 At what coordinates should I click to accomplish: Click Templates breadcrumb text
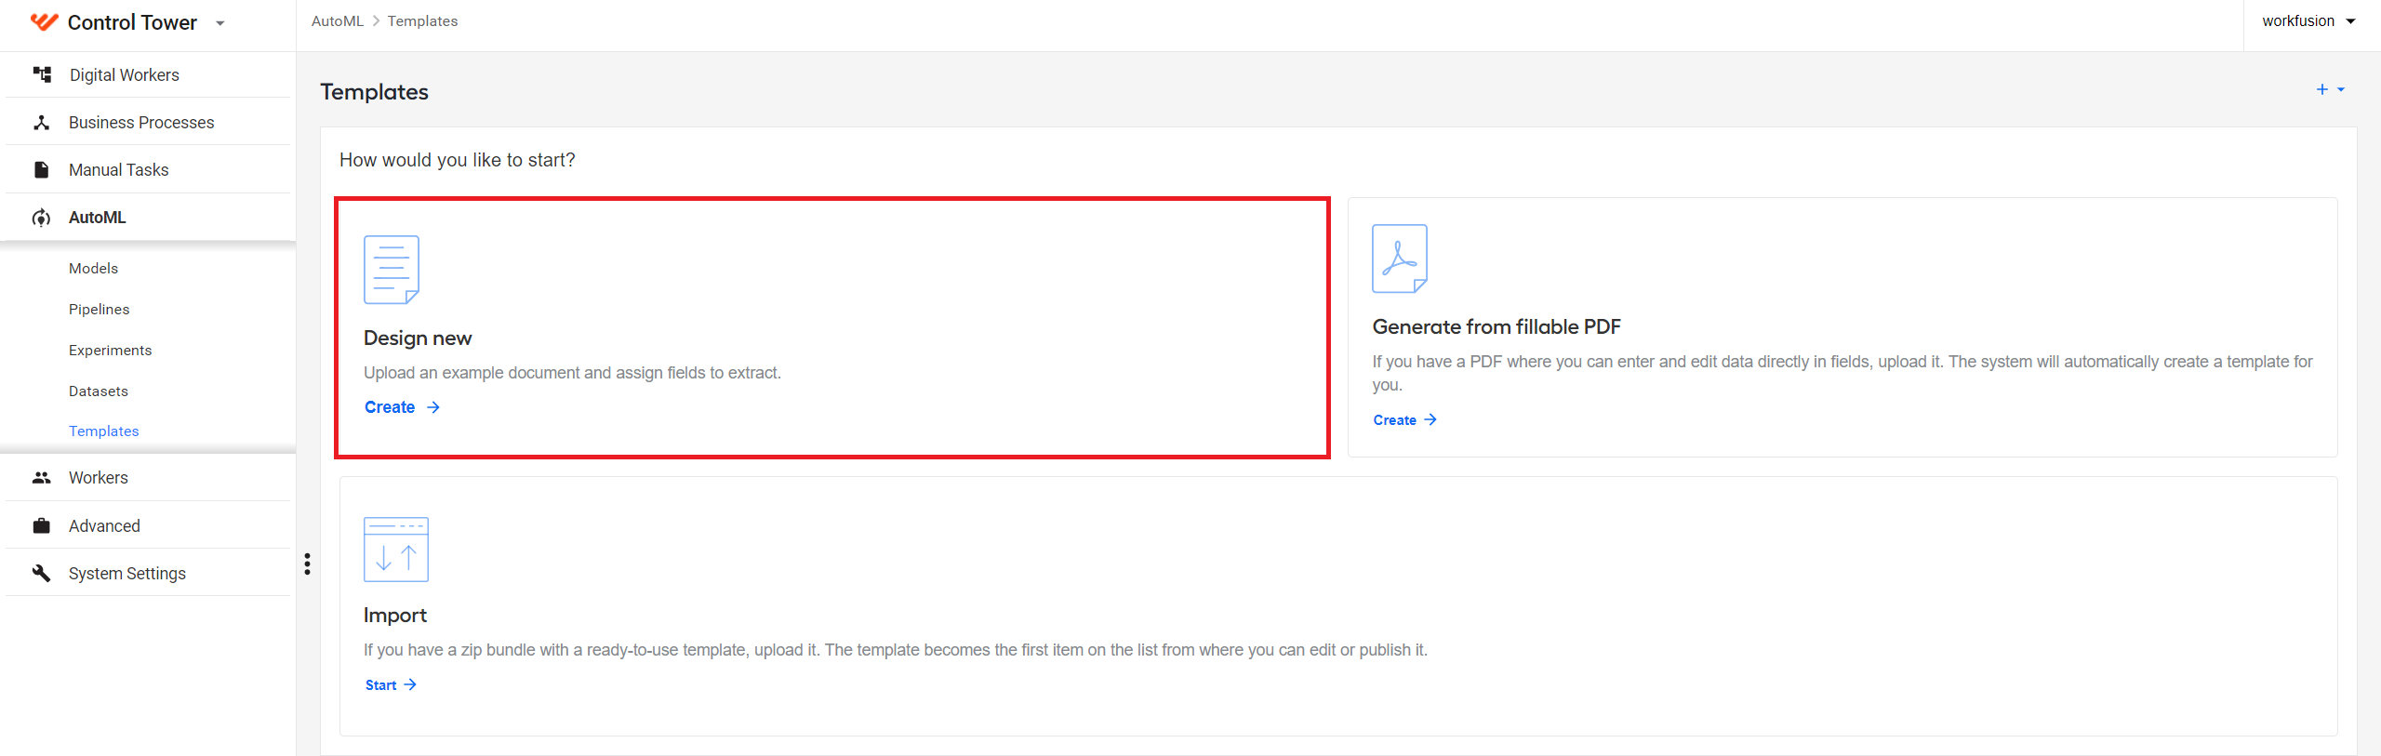(x=422, y=20)
